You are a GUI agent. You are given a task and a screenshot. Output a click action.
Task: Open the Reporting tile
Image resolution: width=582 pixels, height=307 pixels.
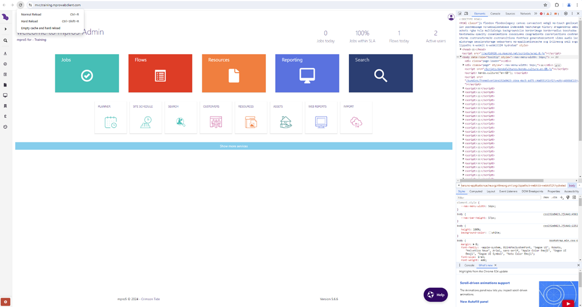[307, 73]
